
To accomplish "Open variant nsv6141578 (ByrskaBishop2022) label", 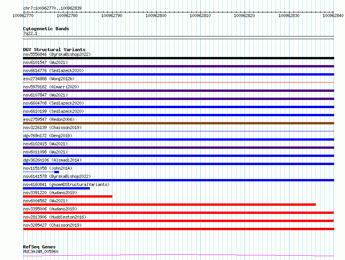I will click(x=57, y=176).
